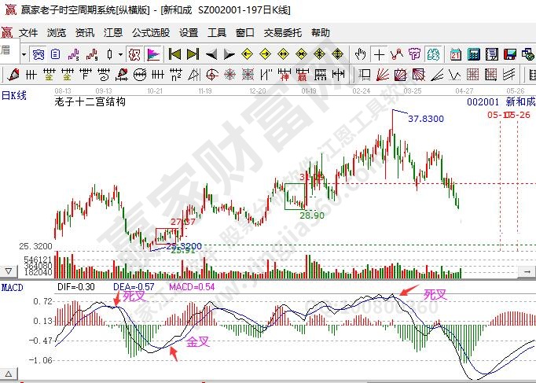Screen dimensions: 536x383
Task: Open the calculator tool icon
Action: (474, 54)
